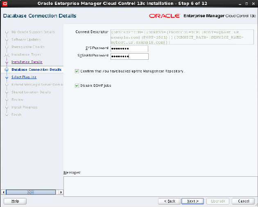The width and height of the screenshot is (258, 207).
Task: Click the Shared Location Details step
Action: click(x=31, y=92)
